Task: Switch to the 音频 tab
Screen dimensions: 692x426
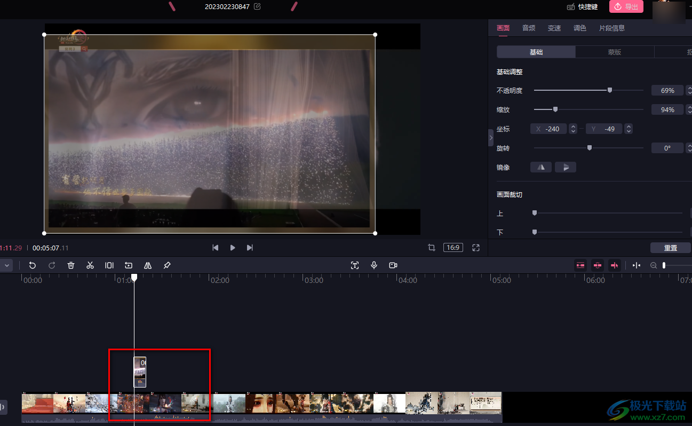Action: pos(529,28)
